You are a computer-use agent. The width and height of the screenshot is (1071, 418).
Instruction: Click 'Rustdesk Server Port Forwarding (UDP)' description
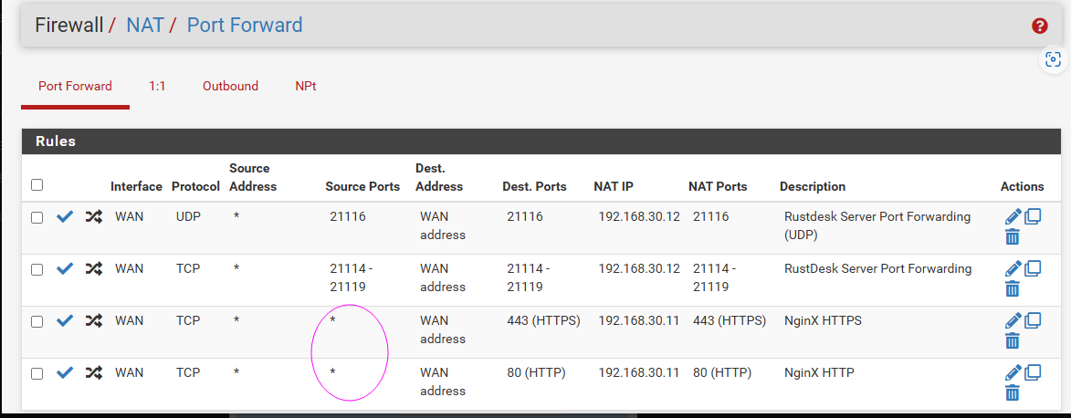pyautogui.click(x=877, y=226)
